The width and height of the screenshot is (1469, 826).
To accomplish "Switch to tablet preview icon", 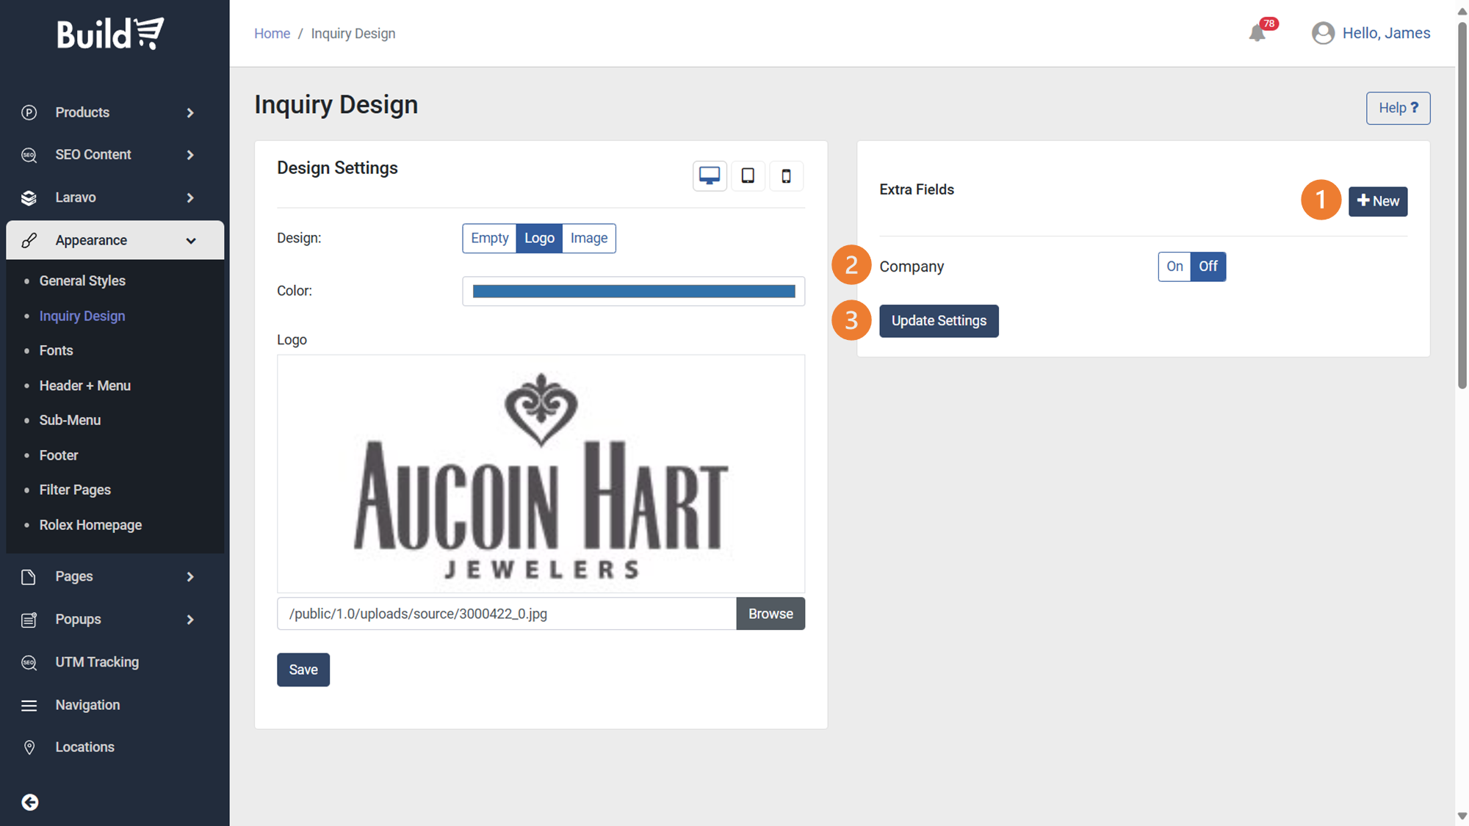I will pos(748,176).
